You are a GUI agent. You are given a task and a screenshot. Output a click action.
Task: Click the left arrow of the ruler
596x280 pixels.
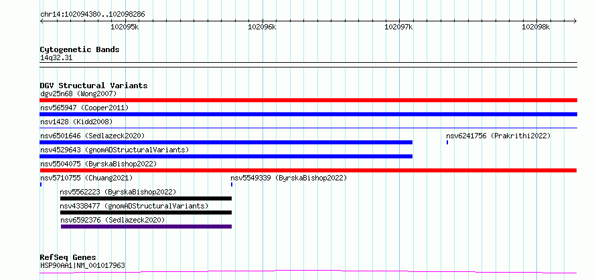click(42, 21)
